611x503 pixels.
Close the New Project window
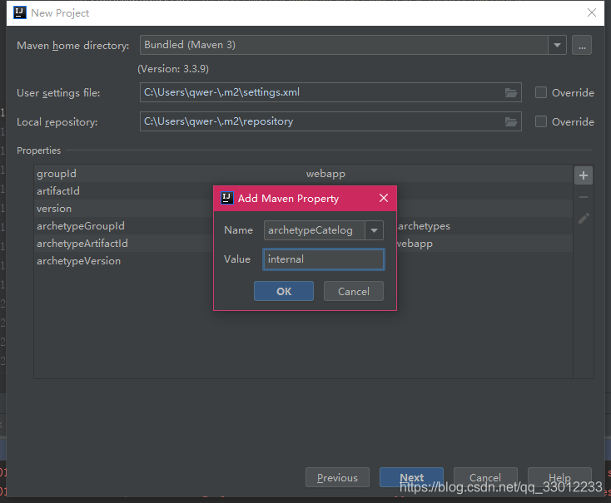point(592,12)
